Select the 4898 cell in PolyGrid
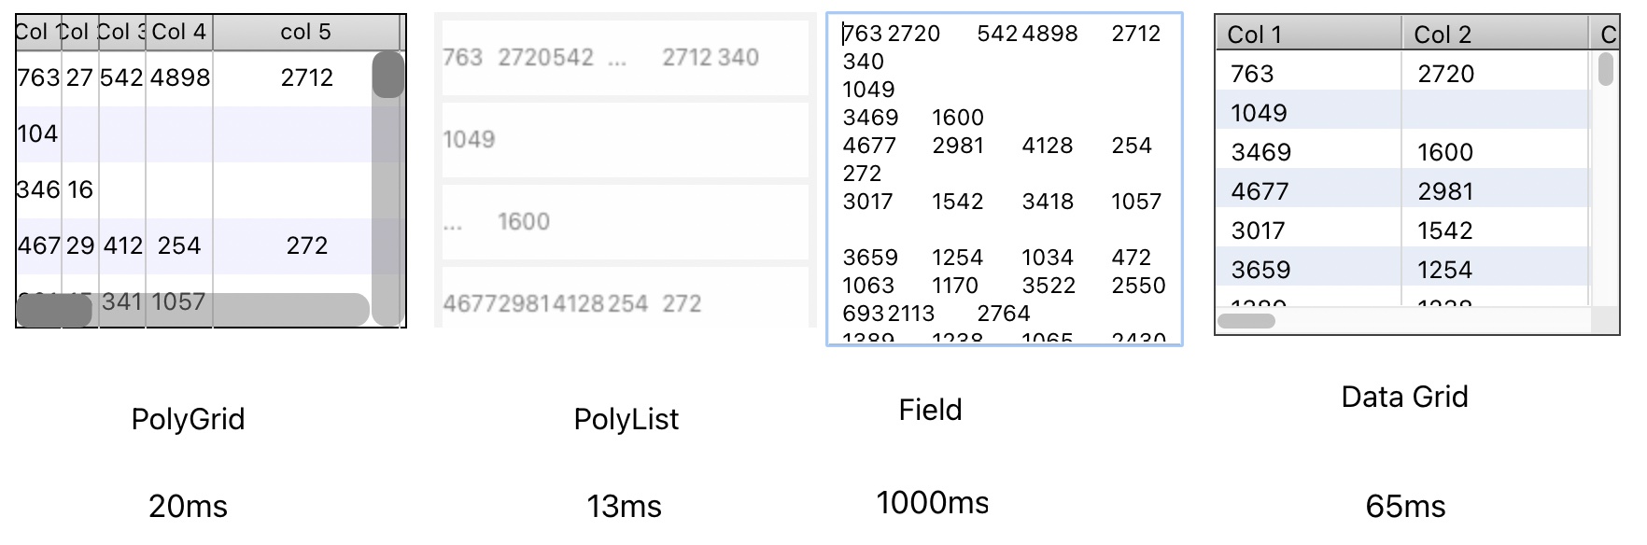 point(179,77)
